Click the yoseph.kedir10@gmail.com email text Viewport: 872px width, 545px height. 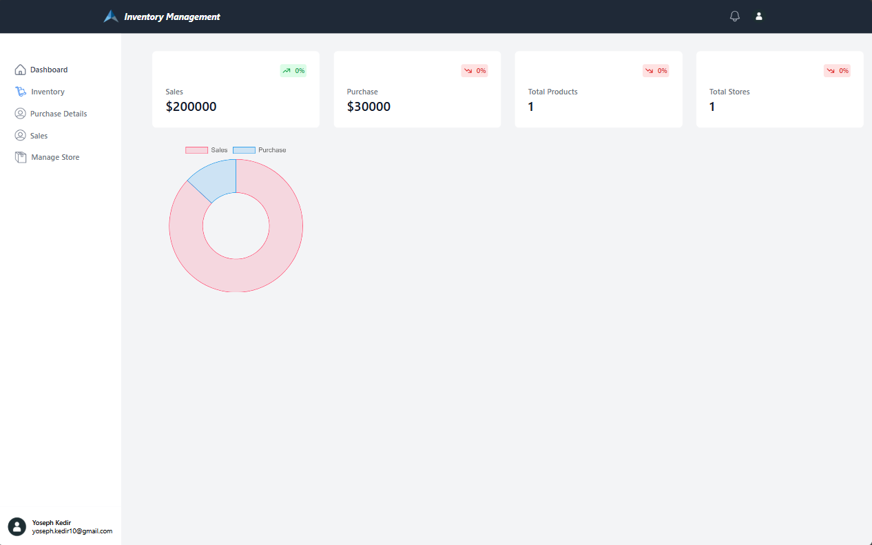pyautogui.click(x=72, y=531)
